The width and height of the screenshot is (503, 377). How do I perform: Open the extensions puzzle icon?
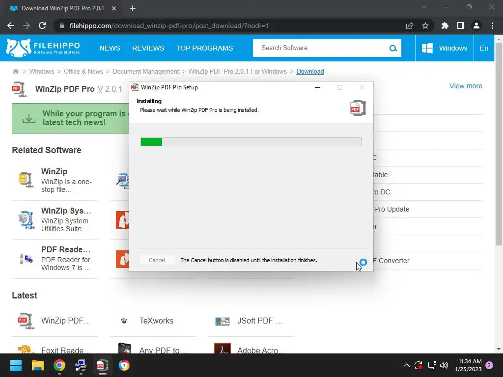pos(445,26)
